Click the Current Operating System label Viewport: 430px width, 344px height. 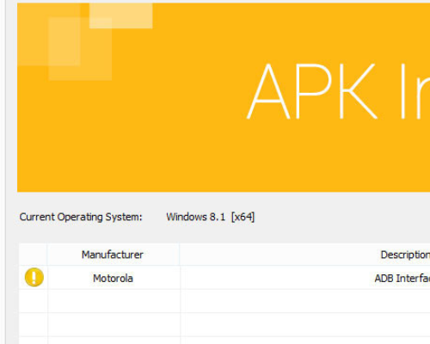coord(81,217)
